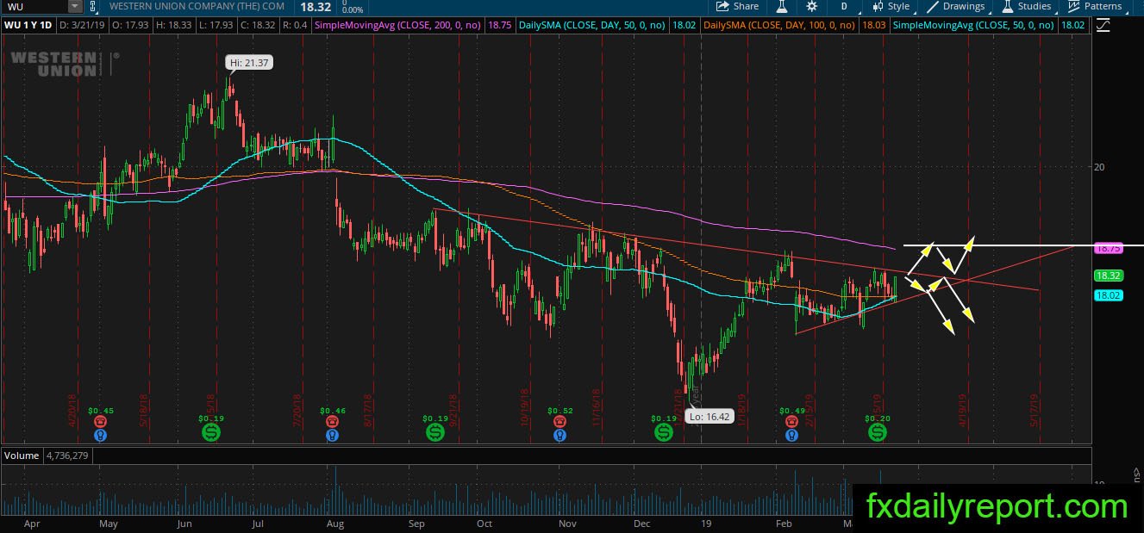1144x533 pixels.
Task: Open the Patterns menu
Action: pyautogui.click(x=1095, y=6)
